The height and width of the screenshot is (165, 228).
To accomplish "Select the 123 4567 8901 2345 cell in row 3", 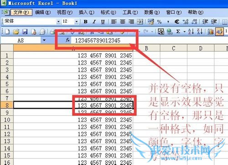I will (73, 70).
